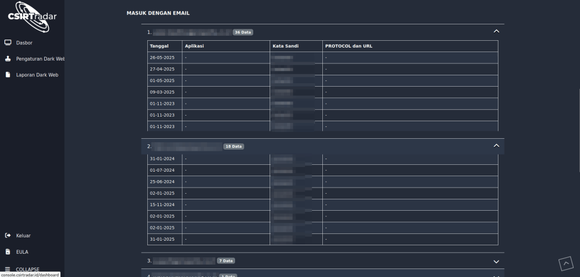The image size is (580, 277).
Task: Select date 09-03-2025 cell
Action: point(165,92)
